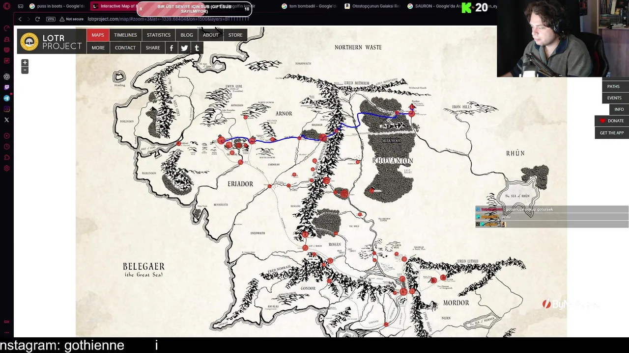Open the CONTACT page
629x353 pixels.
[125, 48]
